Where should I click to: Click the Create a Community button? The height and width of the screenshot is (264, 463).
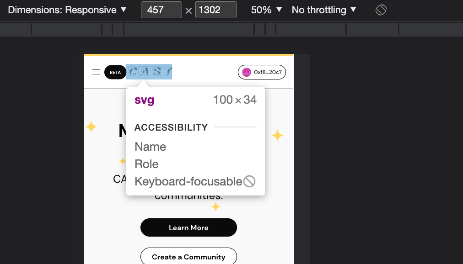tap(188, 256)
